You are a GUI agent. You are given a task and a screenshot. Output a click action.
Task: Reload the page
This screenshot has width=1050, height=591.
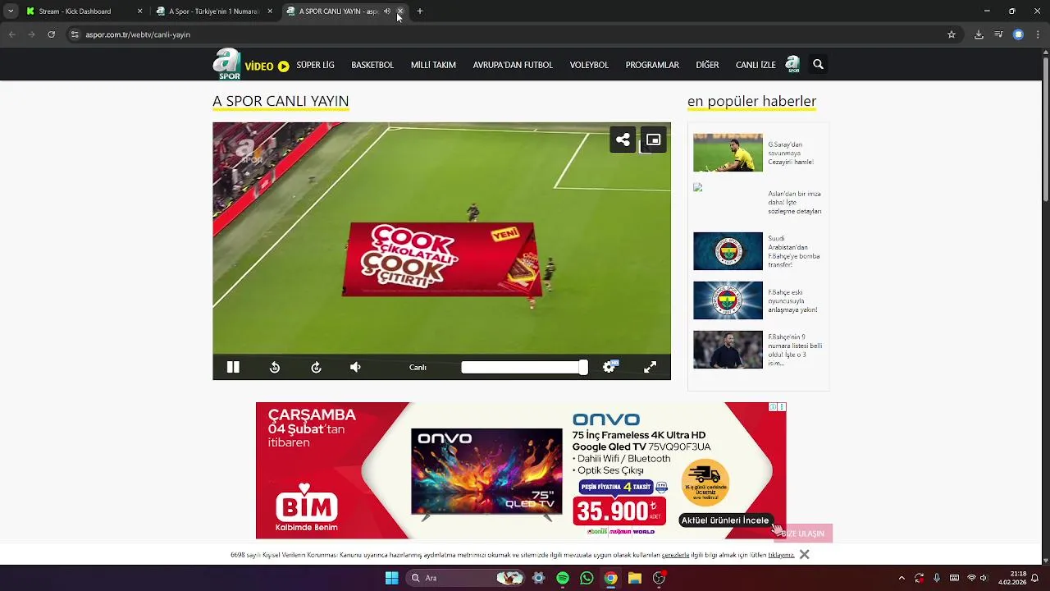click(x=51, y=34)
